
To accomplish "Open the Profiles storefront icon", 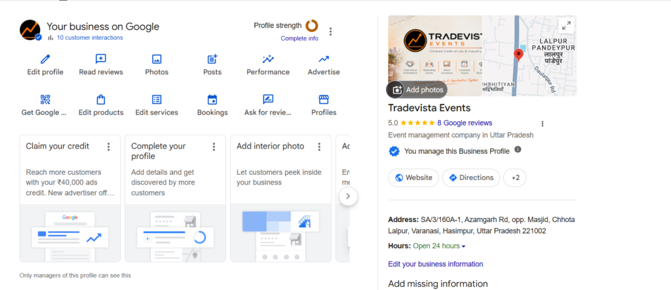I will pos(324,100).
